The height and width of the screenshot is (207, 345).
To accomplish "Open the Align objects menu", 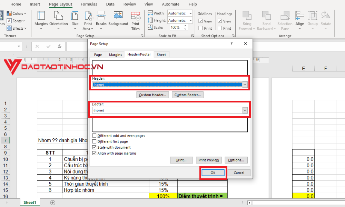I will point(300,20).
